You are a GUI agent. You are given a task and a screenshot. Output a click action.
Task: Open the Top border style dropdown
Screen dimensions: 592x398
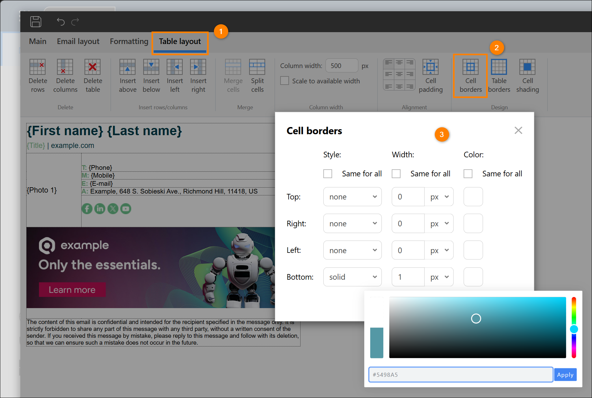[x=352, y=197]
